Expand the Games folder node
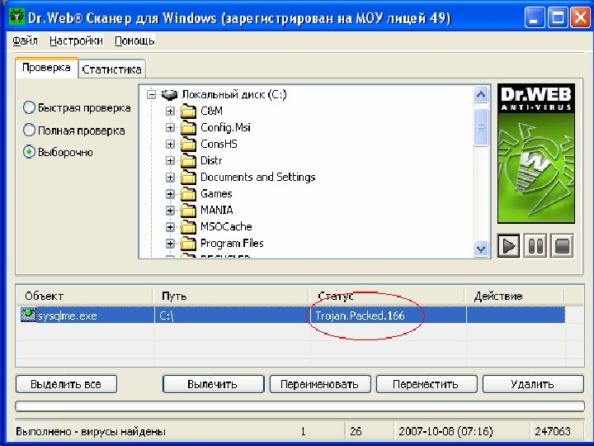 click(x=170, y=194)
